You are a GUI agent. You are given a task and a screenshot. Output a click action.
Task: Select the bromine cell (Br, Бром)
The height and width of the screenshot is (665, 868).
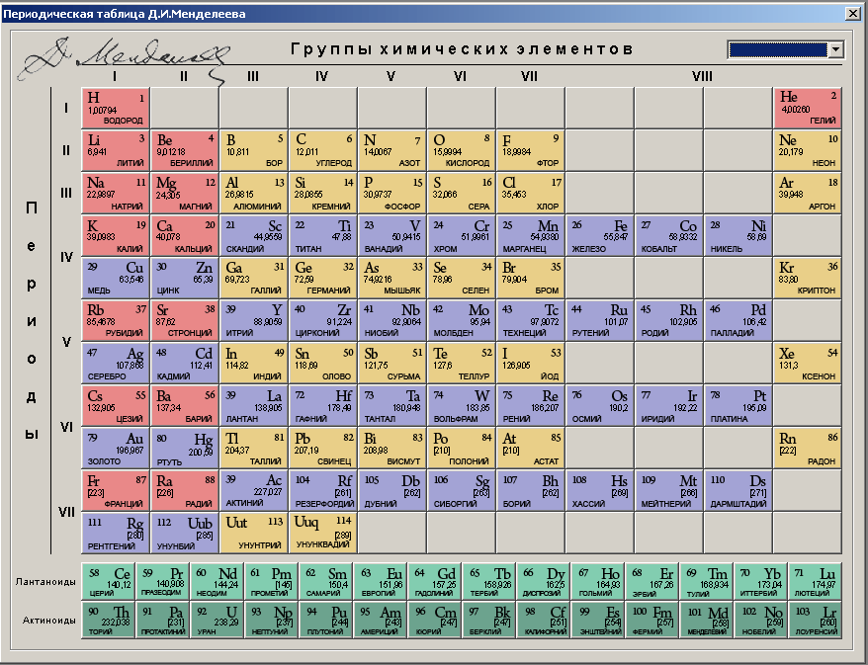click(x=531, y=278)
